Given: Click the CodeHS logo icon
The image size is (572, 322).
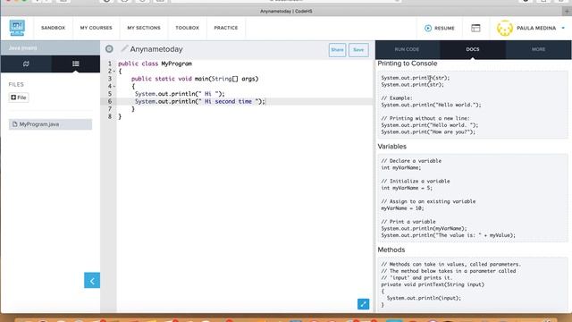Looking at the screenshot, I should [17, 28].
